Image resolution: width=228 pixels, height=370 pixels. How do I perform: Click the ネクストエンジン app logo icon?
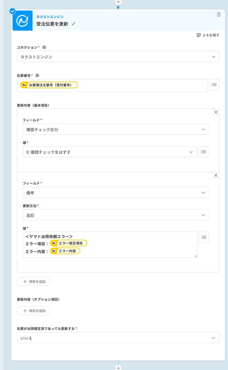[x=22, y=20]
